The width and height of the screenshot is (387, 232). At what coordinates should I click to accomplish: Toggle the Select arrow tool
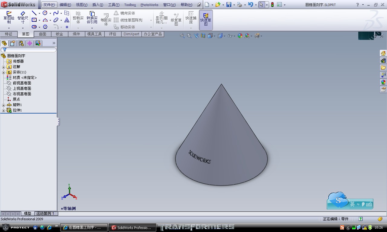[262, 5]
